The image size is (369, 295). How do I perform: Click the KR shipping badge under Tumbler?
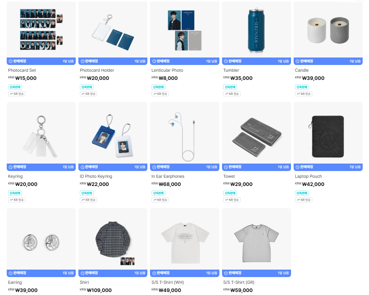tap(232, 94)
